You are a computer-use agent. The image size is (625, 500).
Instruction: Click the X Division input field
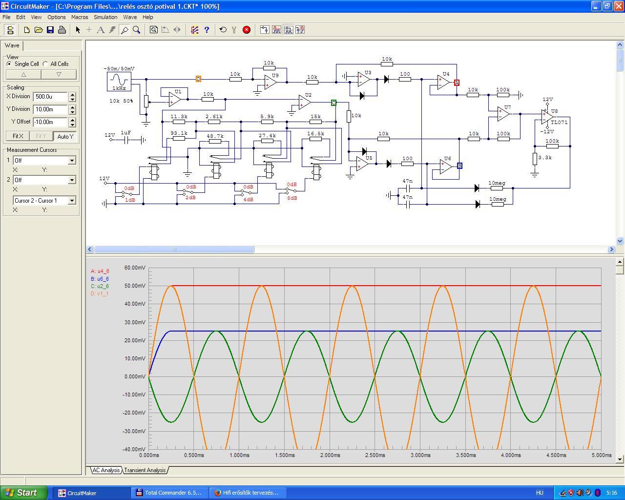coord(50,97)
